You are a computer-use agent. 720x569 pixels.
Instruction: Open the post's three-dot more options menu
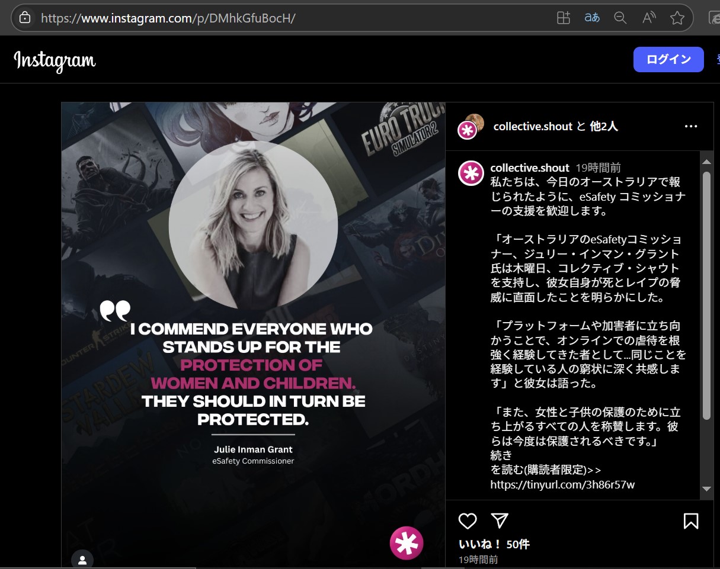coord(691,126)
